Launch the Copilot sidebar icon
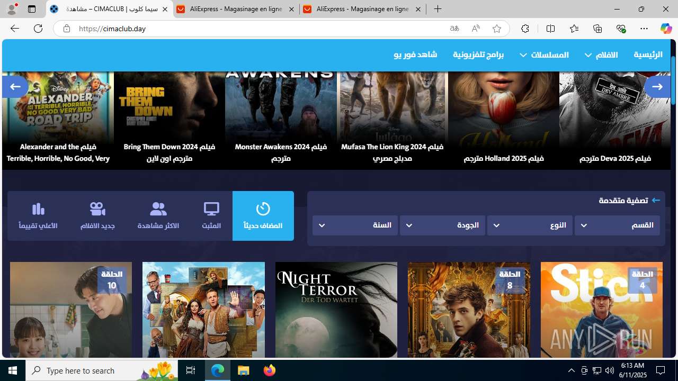678x381 pixels. pyautogui.click(x=666, y=29)
